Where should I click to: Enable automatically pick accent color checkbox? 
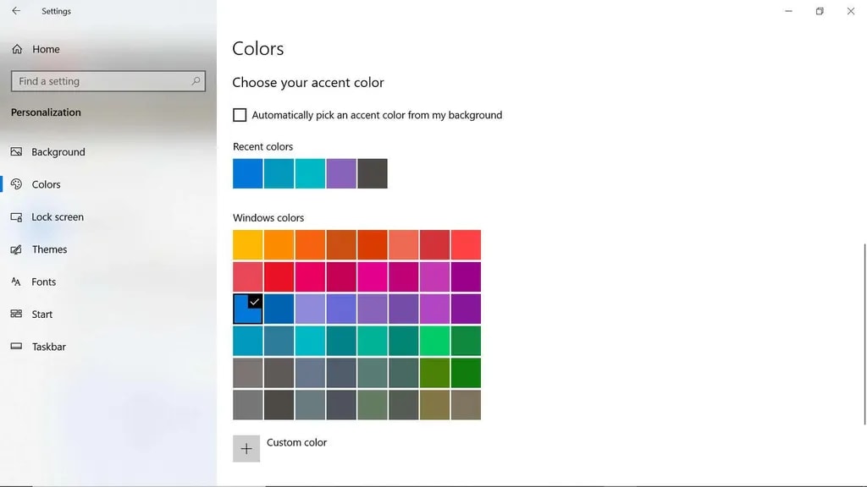240,115
